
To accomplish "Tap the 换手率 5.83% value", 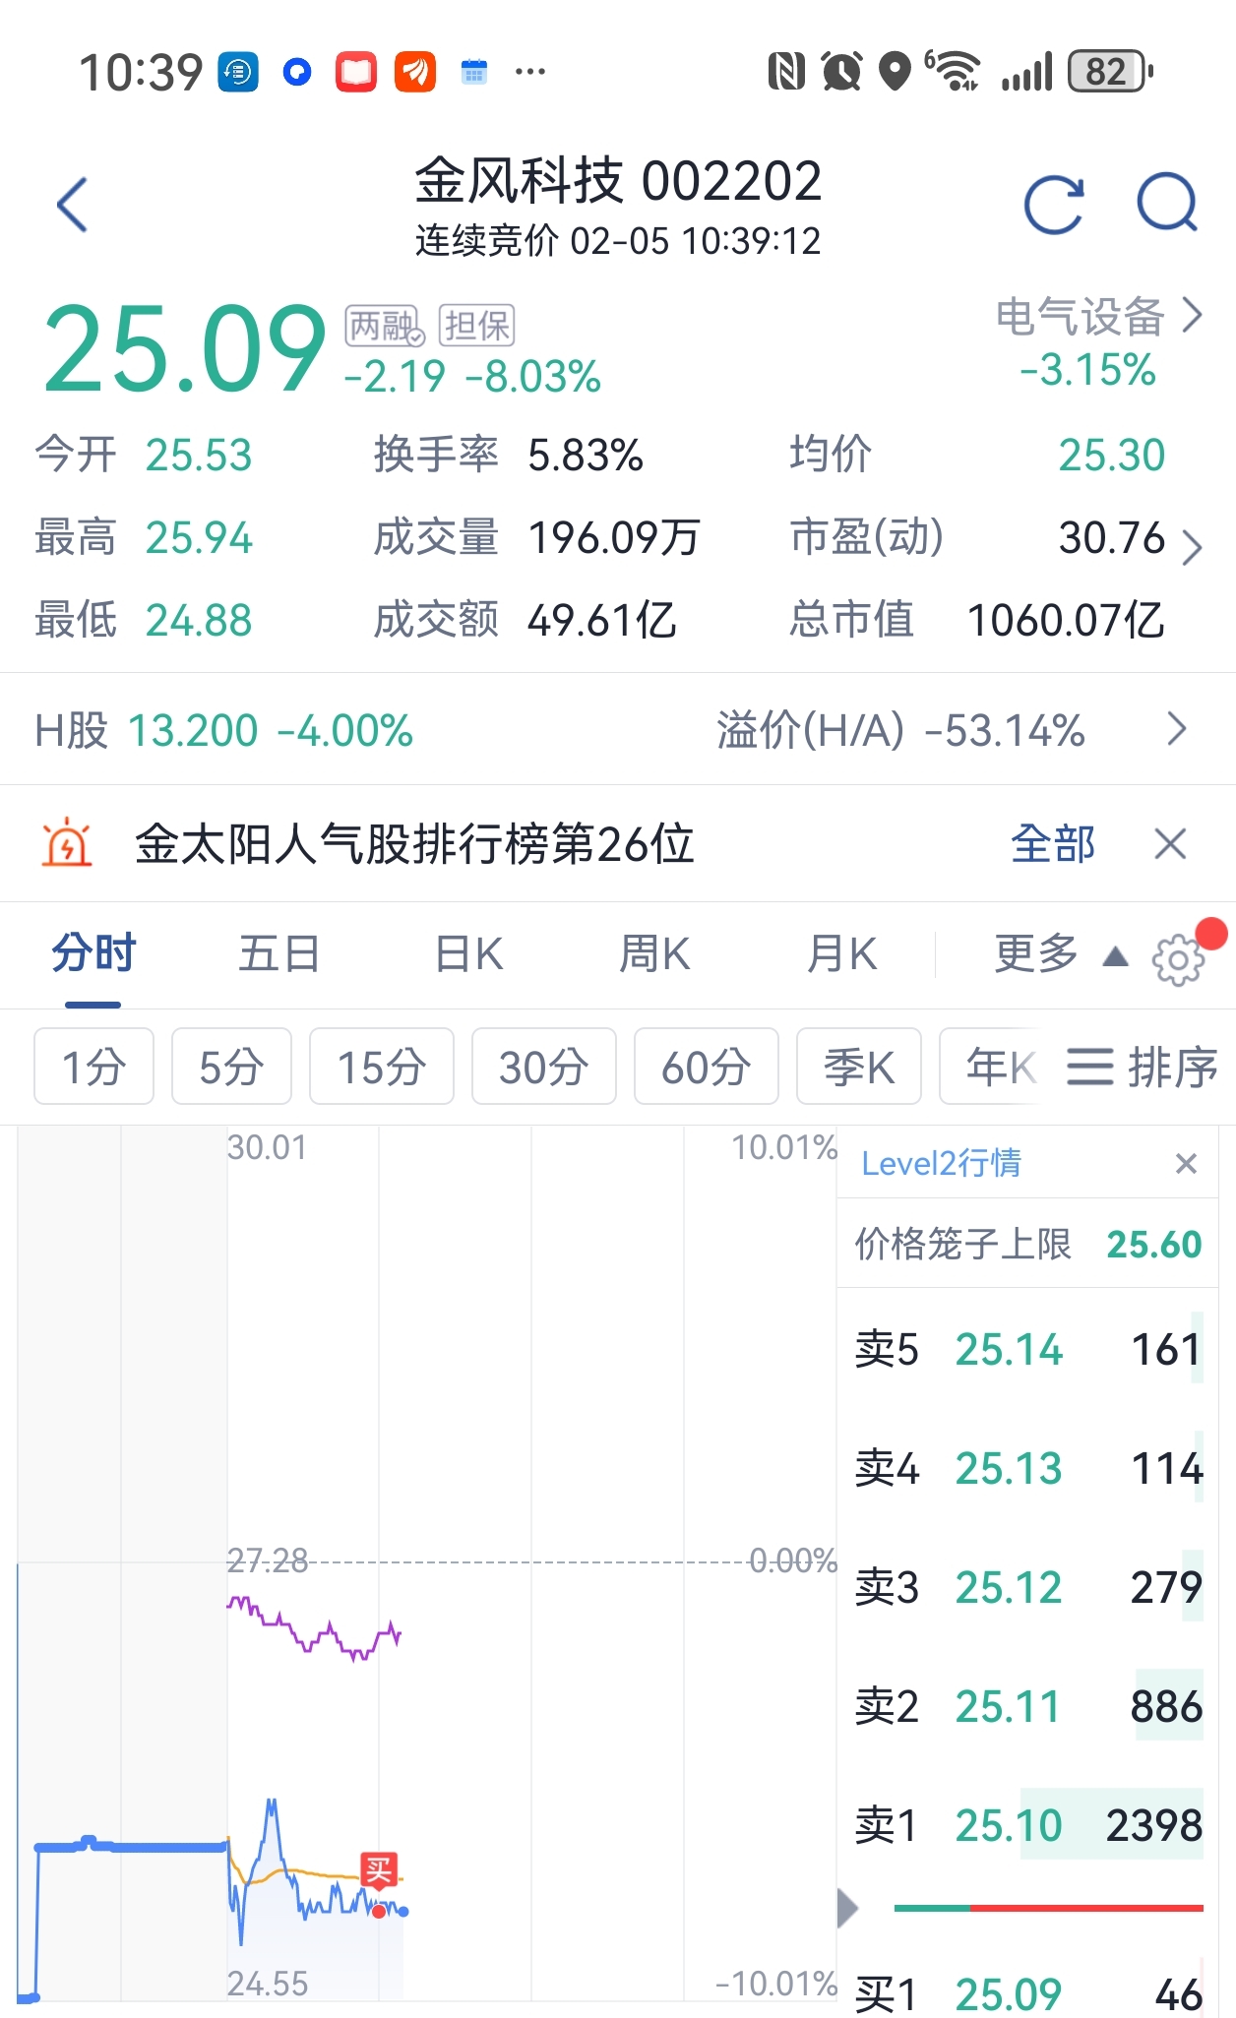I will point(586,456).
